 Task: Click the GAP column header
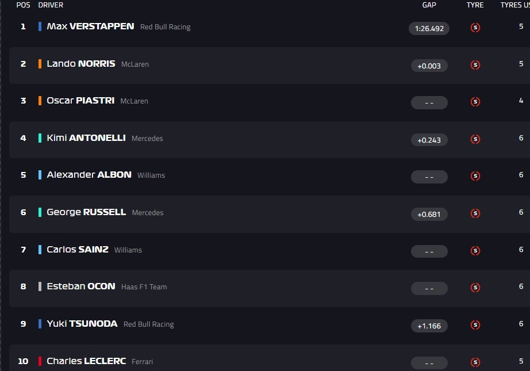point(429,5)
